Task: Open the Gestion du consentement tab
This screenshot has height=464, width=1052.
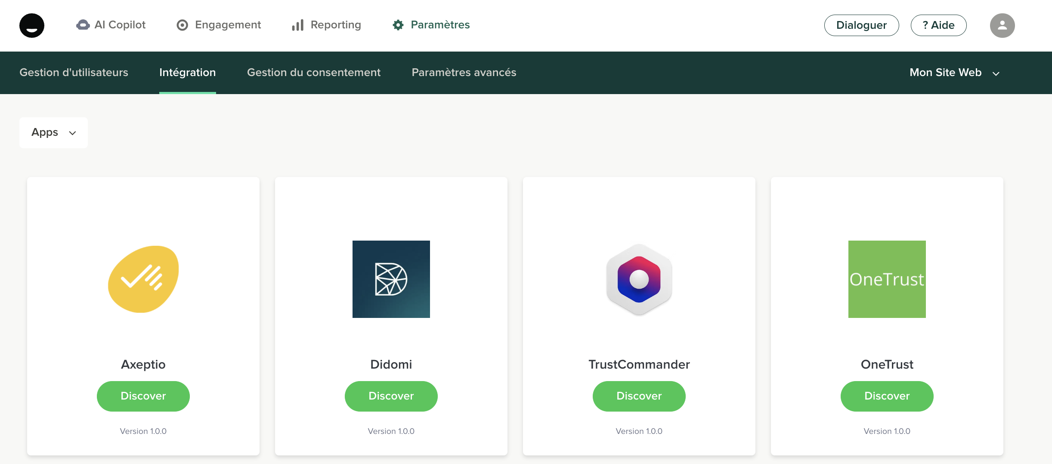Action: coord(313,73)
